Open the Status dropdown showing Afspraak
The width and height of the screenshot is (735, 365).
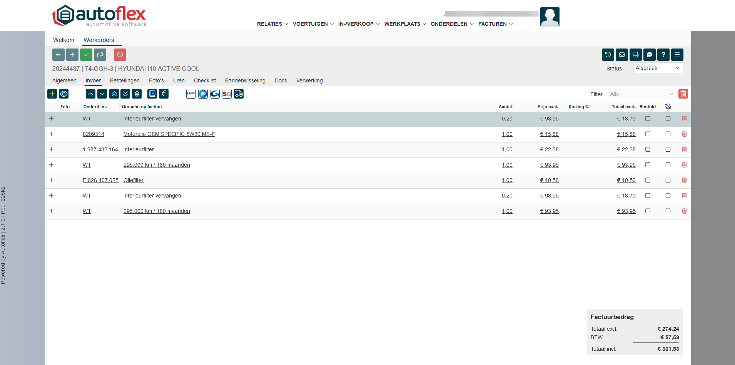658,68
